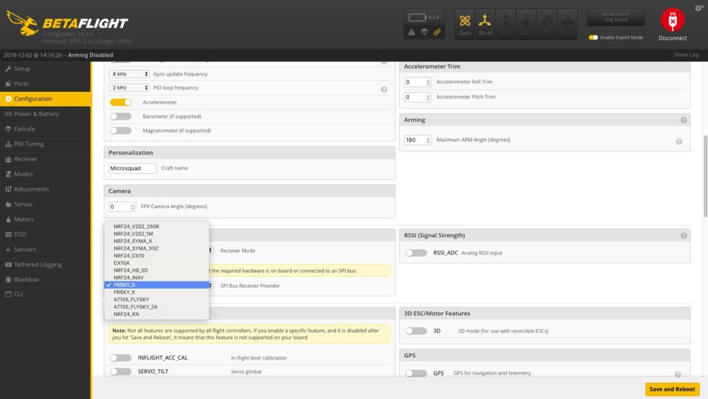This screenshot has height=399, width=708.
Task: Click the settings gear icon
Action: (x=699, y=8)
